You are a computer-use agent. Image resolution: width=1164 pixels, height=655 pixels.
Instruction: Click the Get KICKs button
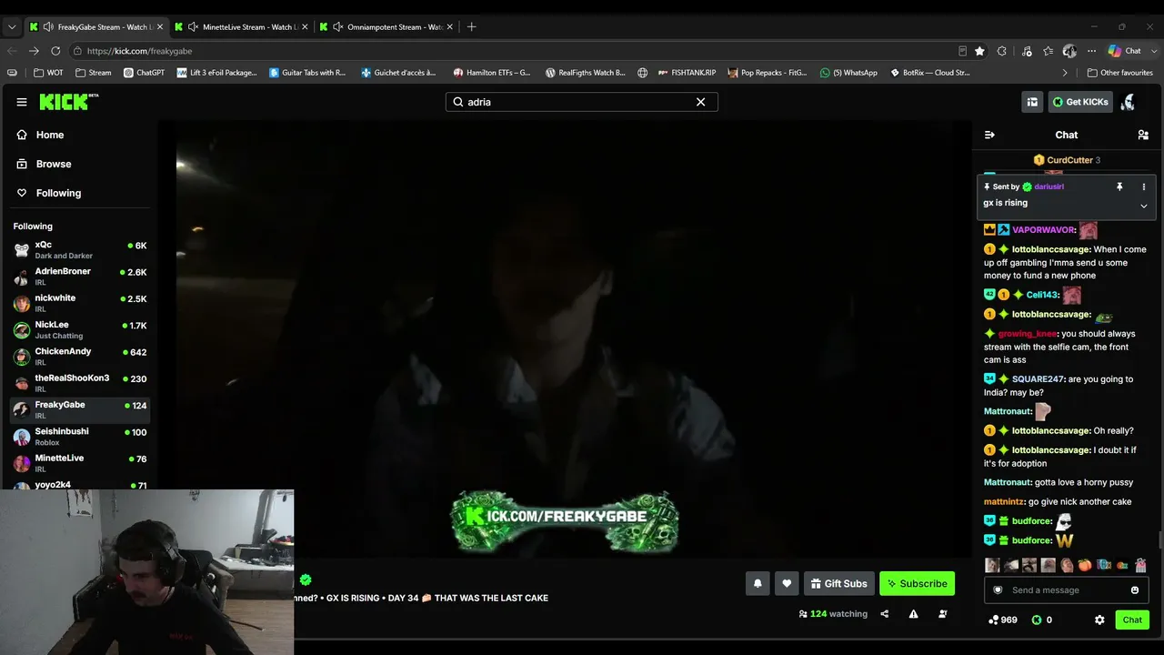tap(1080, 102)
